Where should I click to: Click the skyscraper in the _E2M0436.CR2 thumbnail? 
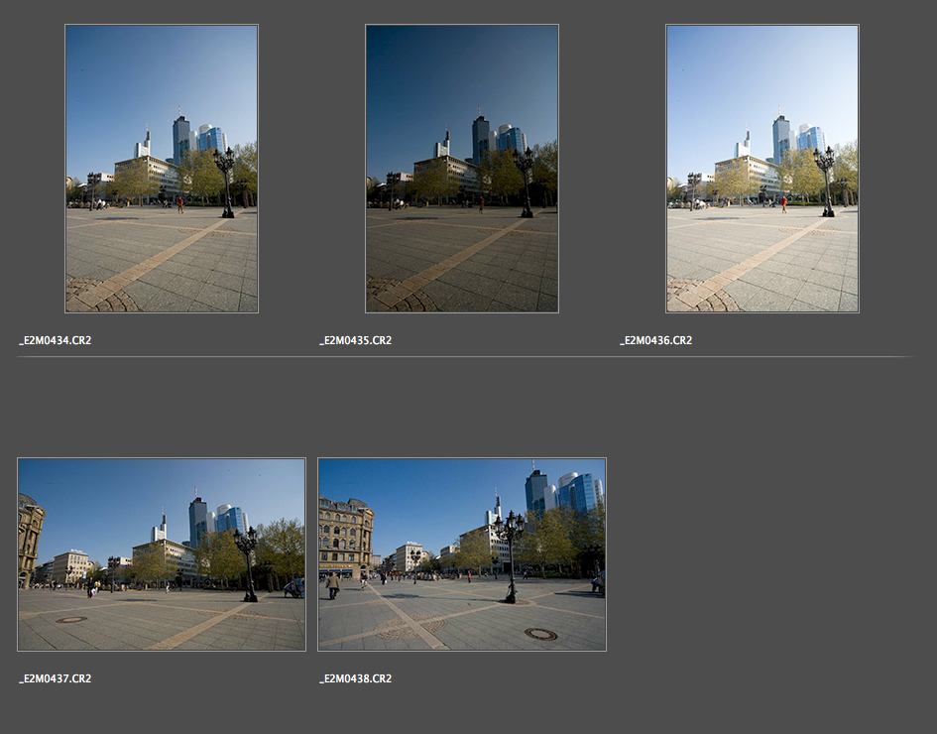coord(781,138)
